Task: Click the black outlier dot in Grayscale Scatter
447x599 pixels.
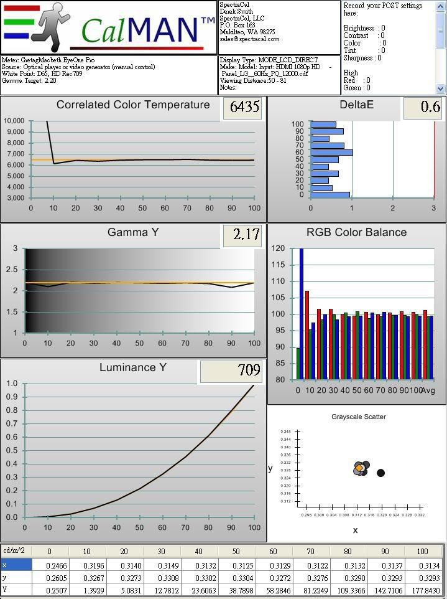Action: pos(380,473)
